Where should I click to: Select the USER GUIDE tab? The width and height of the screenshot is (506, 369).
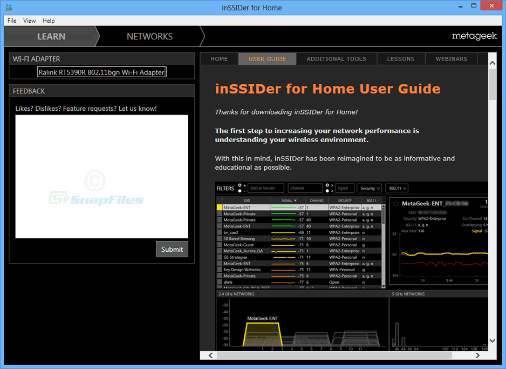click(267, 59)
